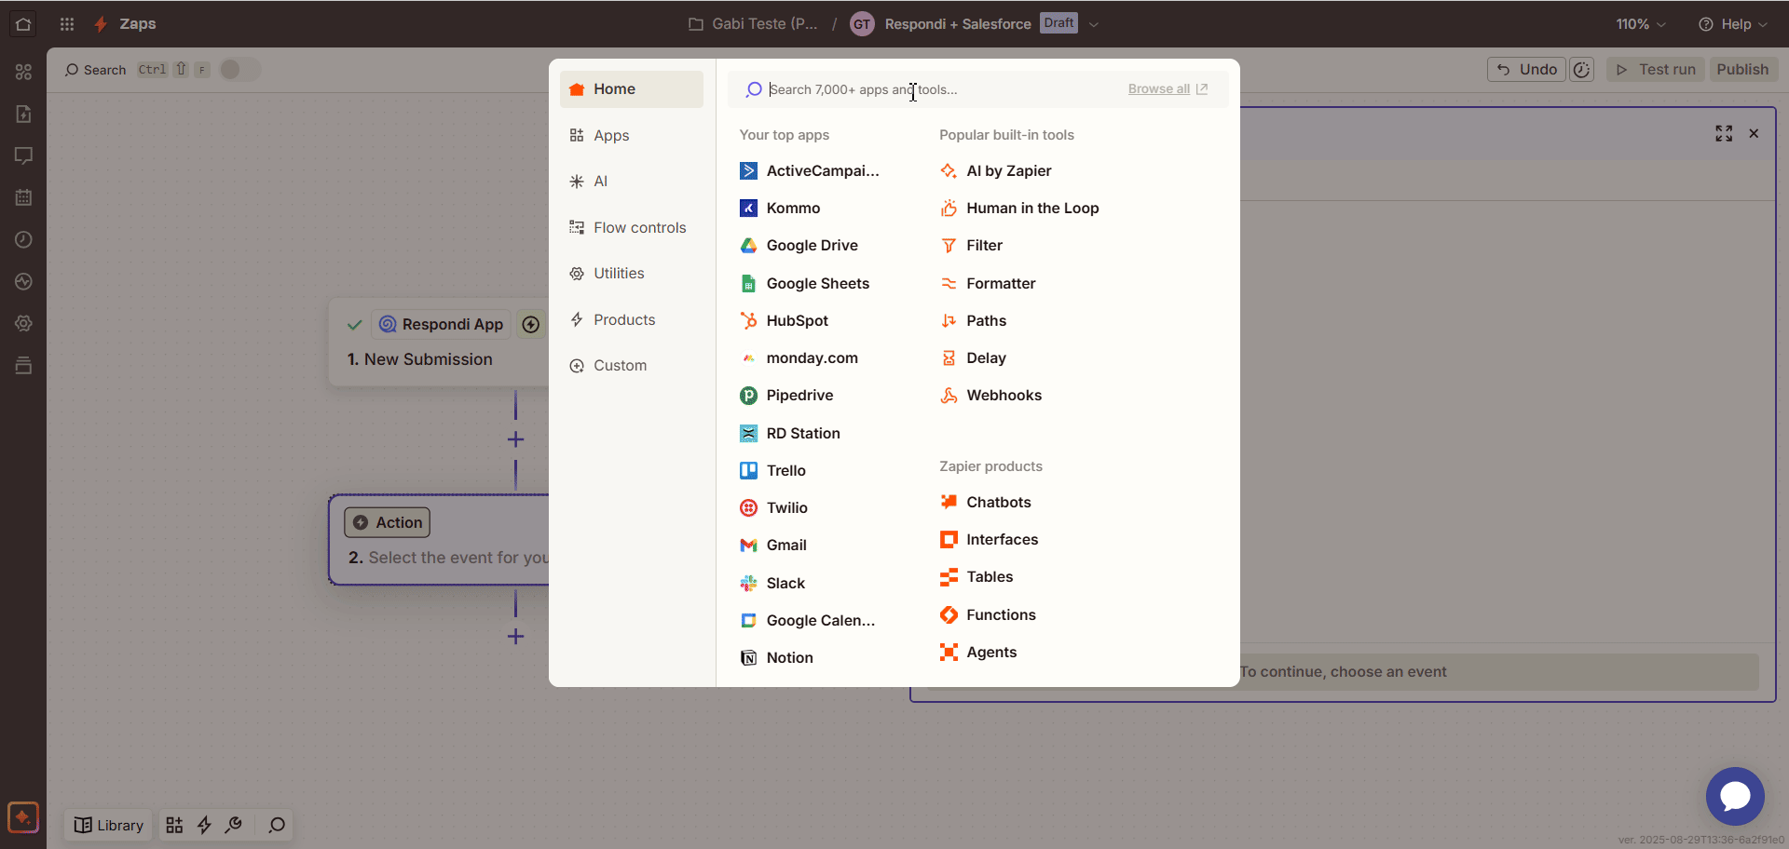Select Slack app
Image resolution: width=1789 pixels, height=849 pixels.
pos(772,584)
